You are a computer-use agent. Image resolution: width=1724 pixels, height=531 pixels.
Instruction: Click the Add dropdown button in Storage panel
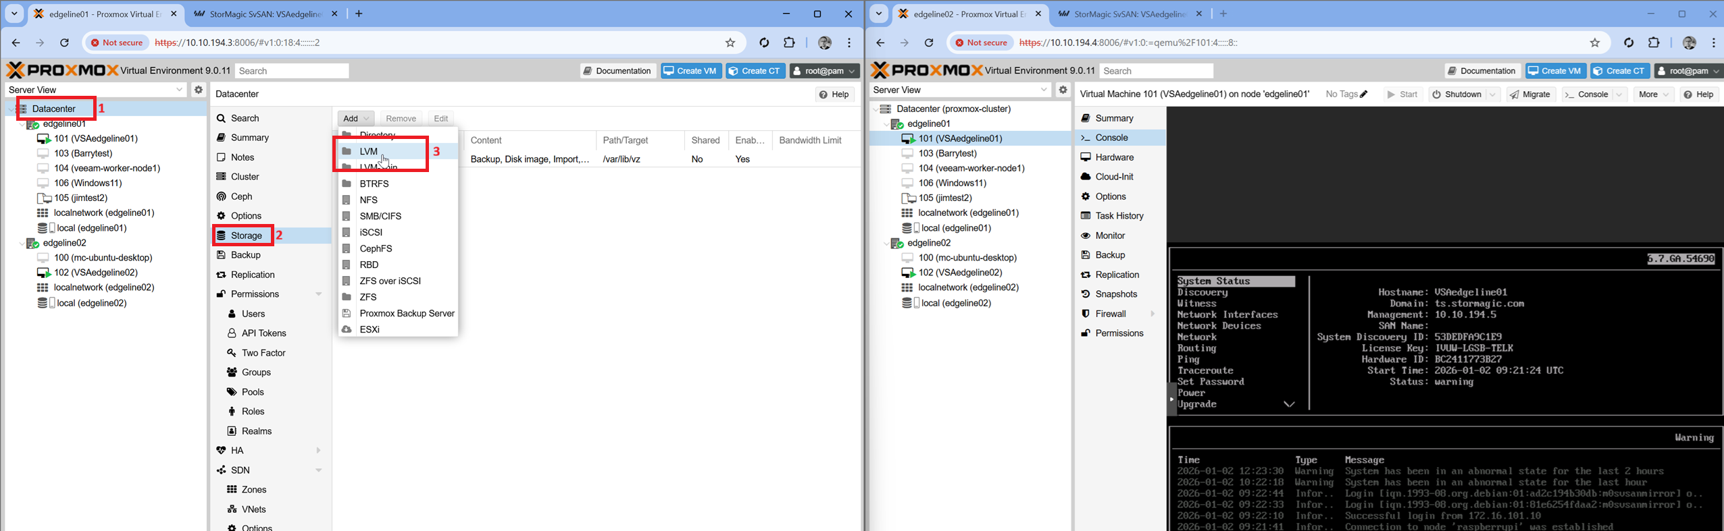[x=356, y=119]
